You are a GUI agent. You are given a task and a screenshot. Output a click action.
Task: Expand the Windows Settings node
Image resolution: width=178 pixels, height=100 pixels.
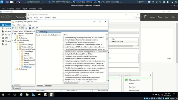18,47
